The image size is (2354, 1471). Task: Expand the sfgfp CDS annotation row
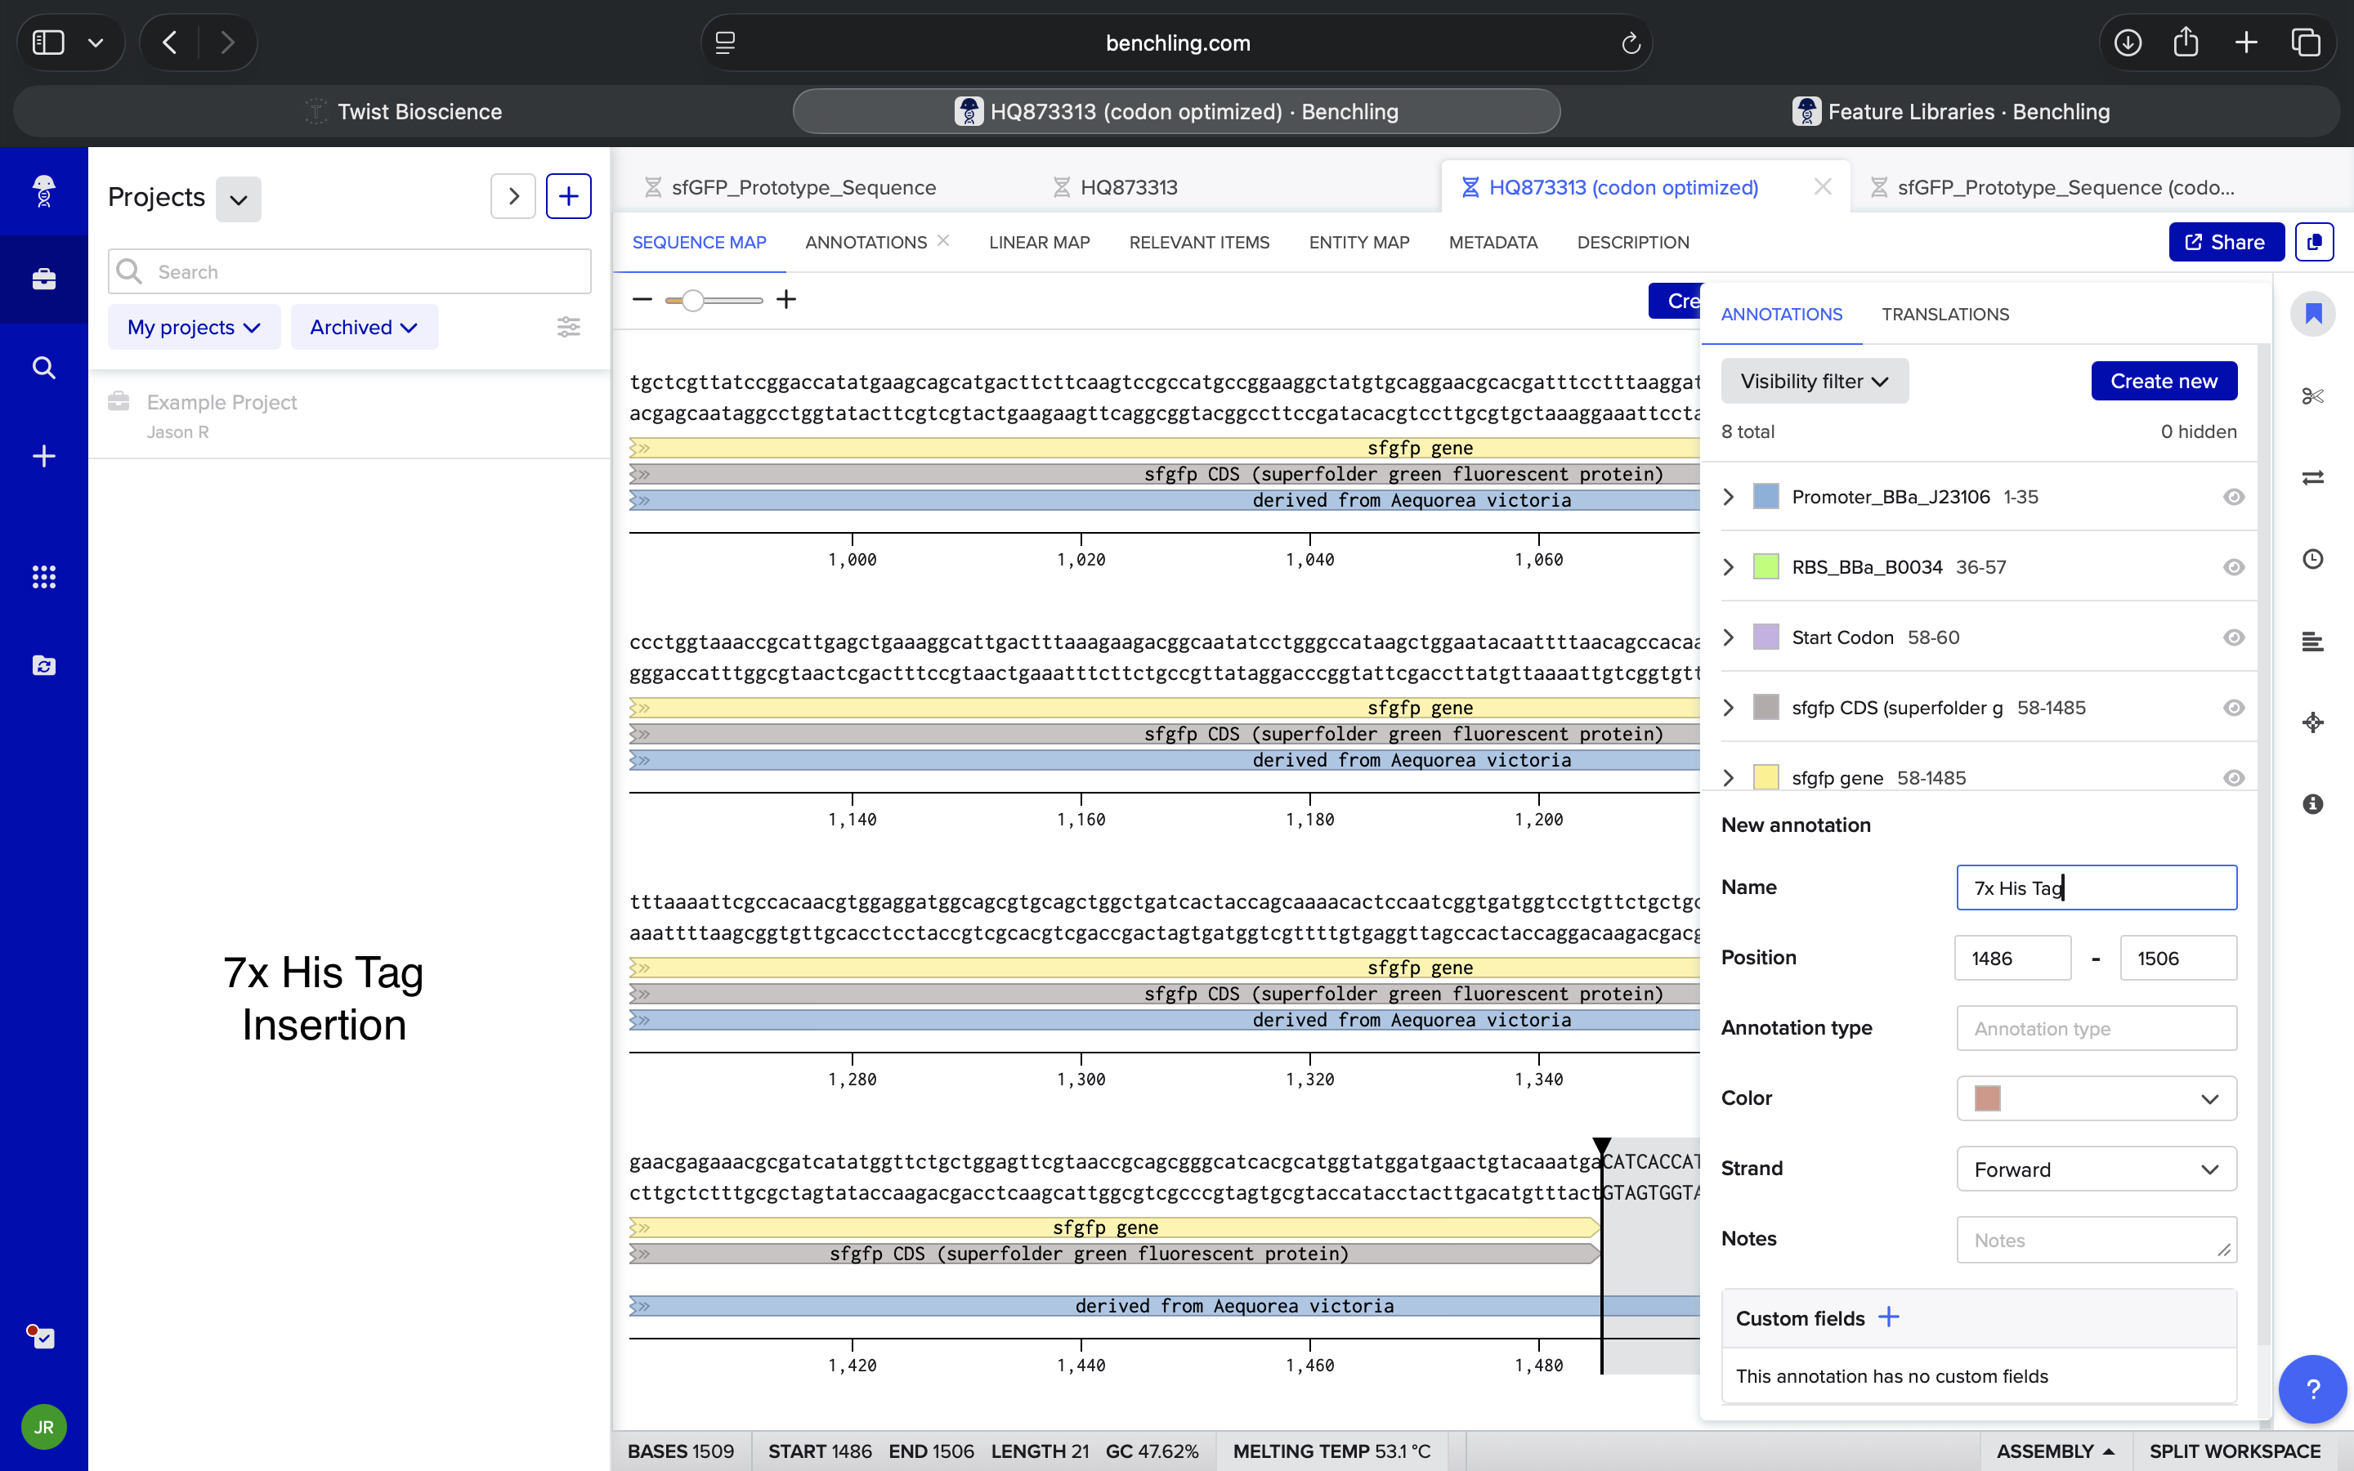[1729, 707]
